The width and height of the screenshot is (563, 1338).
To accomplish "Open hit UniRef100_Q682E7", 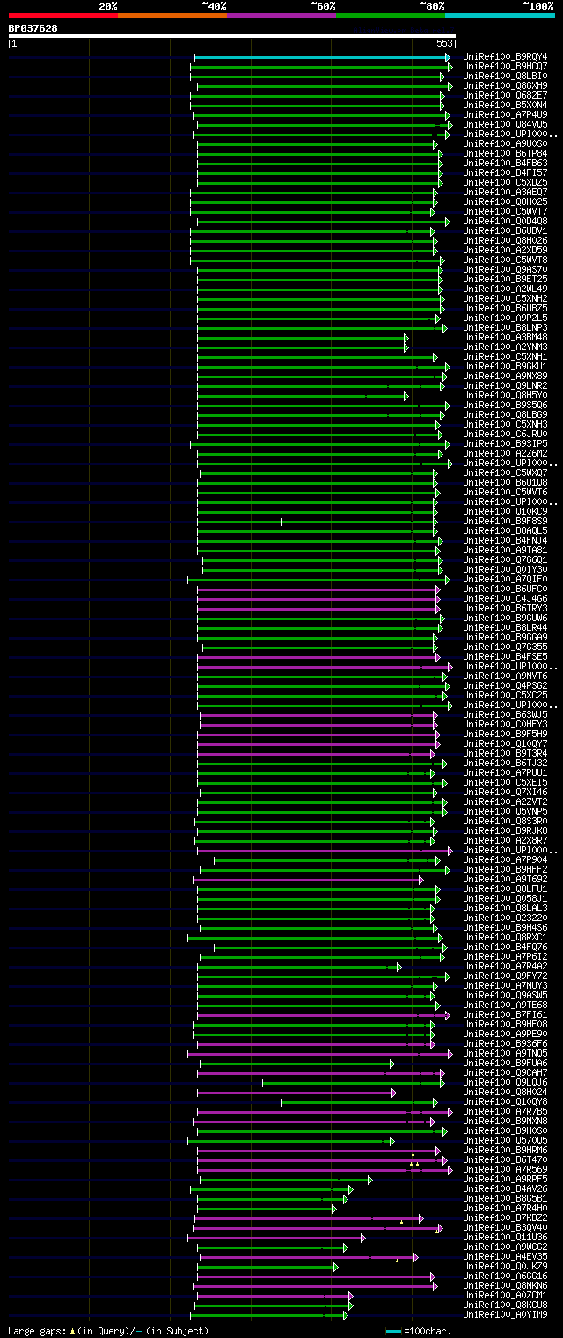I will 505,95.
